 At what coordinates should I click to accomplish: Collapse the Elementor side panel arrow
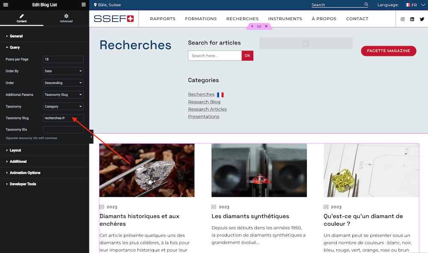[x=91, y=137]
